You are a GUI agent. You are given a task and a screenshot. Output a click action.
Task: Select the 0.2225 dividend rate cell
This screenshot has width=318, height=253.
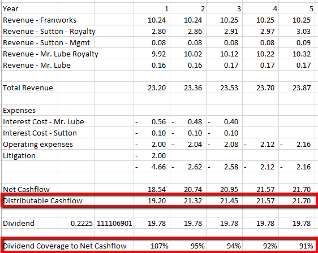click(76, 223)
